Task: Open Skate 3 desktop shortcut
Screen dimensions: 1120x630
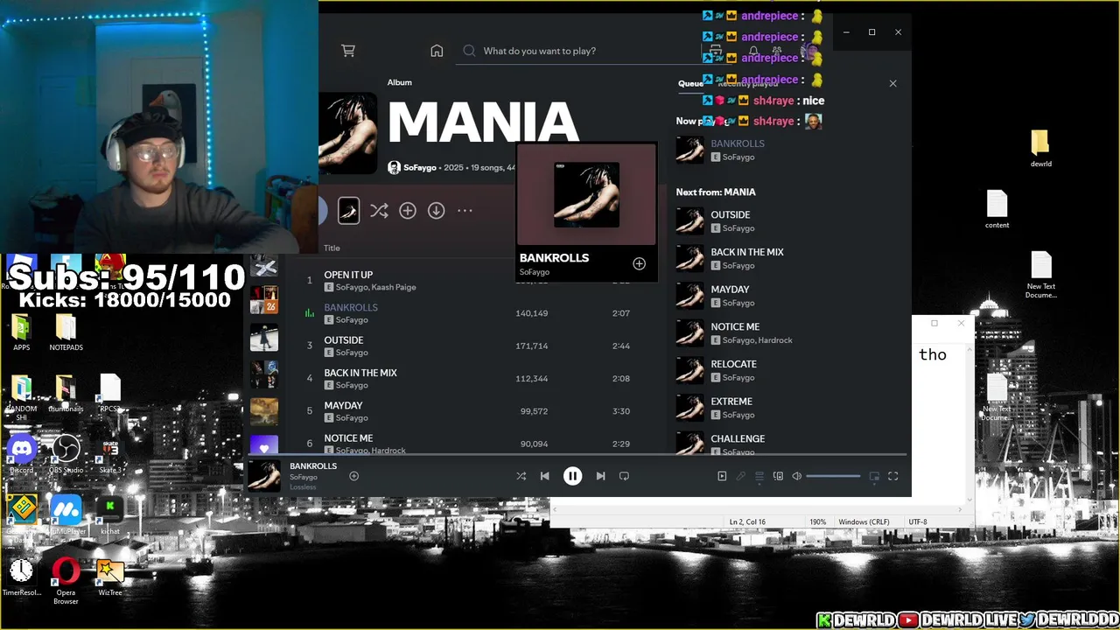Action: click(110, 455)
